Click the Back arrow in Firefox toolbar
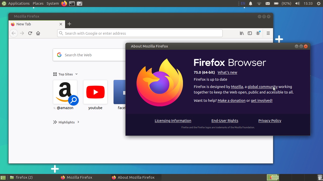The image size is (323, 181). click(x=14, y=33)
